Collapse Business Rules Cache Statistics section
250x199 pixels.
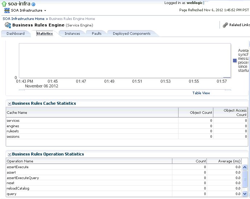[x=9, y=104]
